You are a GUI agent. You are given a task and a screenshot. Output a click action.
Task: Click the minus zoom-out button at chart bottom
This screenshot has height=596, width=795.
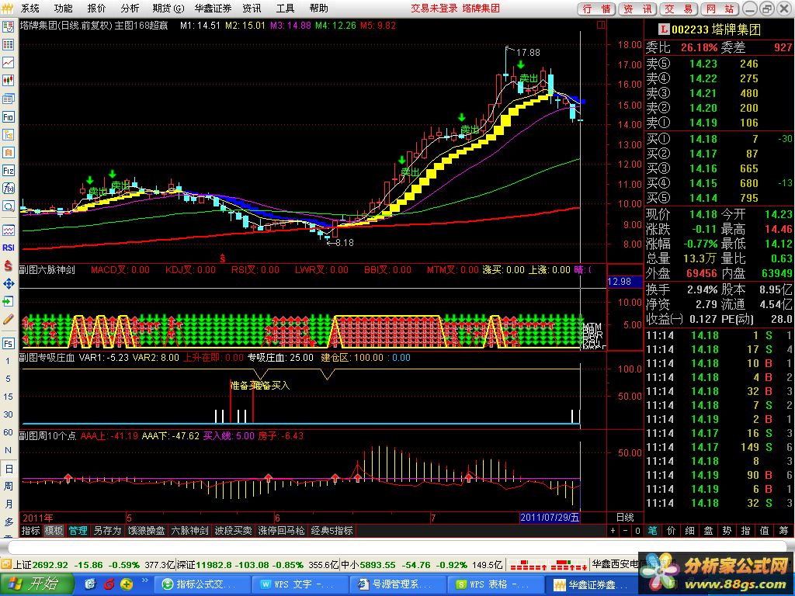(625, 531)
